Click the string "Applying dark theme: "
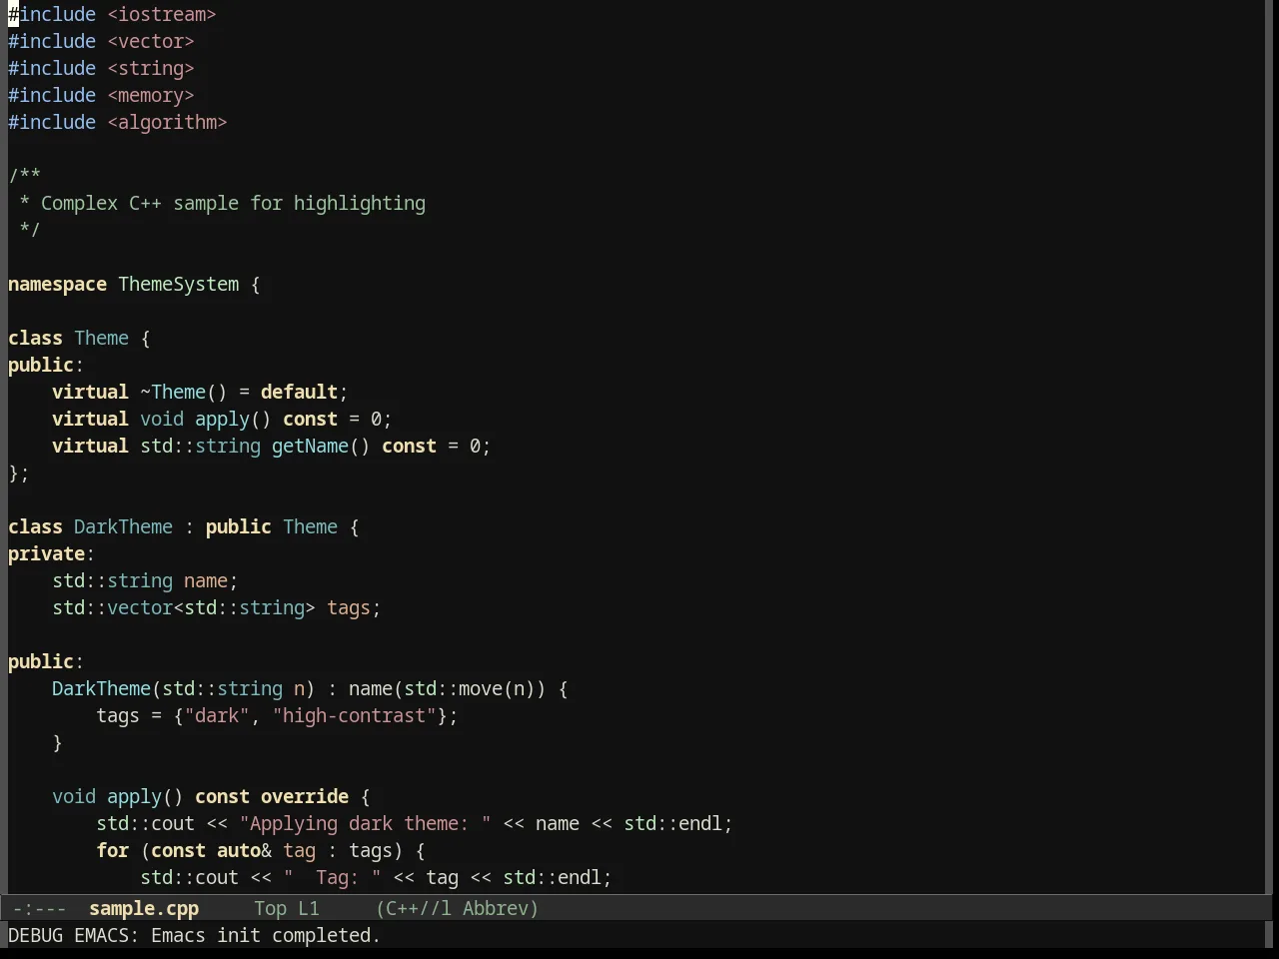Screen dimensions: 1279x959 [365, 823]
